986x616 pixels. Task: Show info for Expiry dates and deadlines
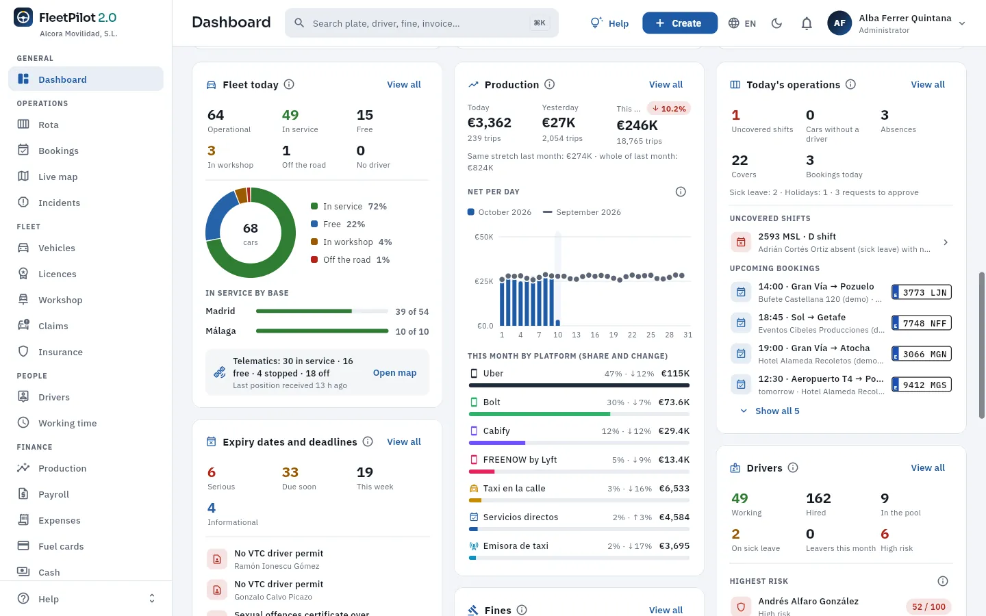click(x=368, y=441)
